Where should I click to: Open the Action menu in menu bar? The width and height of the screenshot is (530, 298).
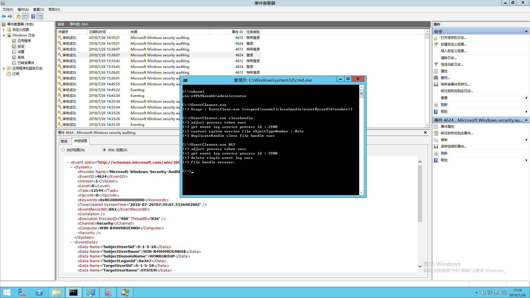point(23,9)
